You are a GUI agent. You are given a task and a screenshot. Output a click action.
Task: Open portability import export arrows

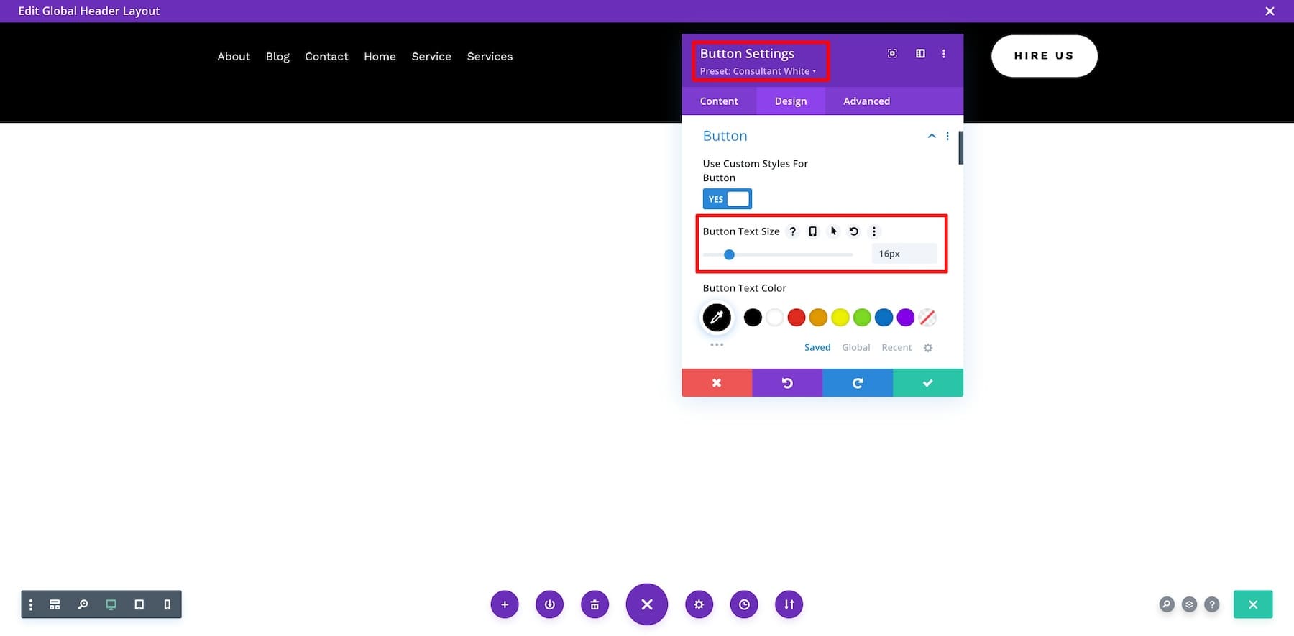[789, 604]
